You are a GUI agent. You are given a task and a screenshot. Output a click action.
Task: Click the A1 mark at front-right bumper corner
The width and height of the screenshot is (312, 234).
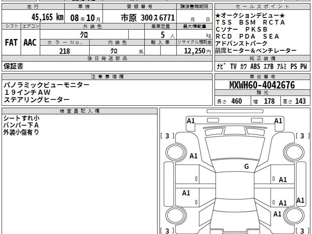pyautogui.click(x=278, y=121)
